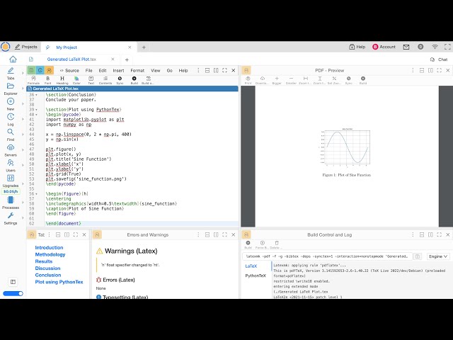The image size is (453, 340).
Task: Open the Upgrades panel
Action: point(11,181)
